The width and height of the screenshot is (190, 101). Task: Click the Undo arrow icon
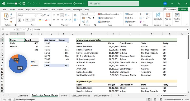tap(28, 3)
